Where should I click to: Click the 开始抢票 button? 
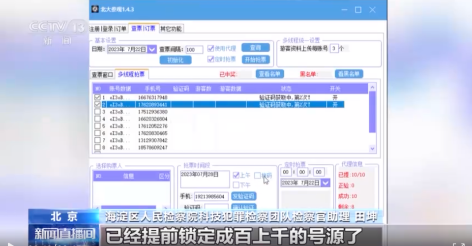click(256, 60)
